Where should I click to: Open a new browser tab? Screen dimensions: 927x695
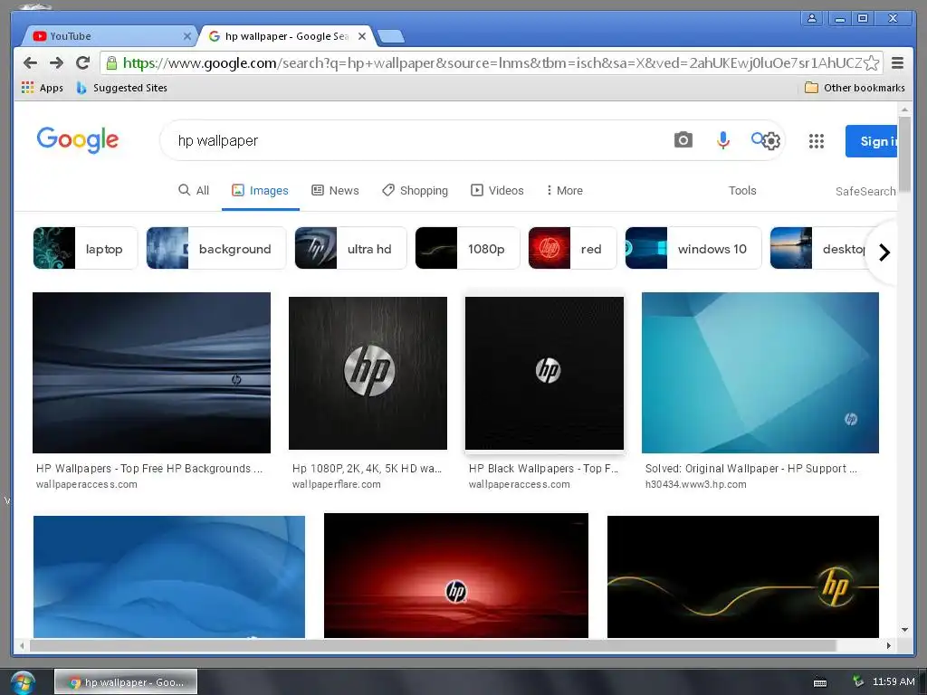[391, 36]
